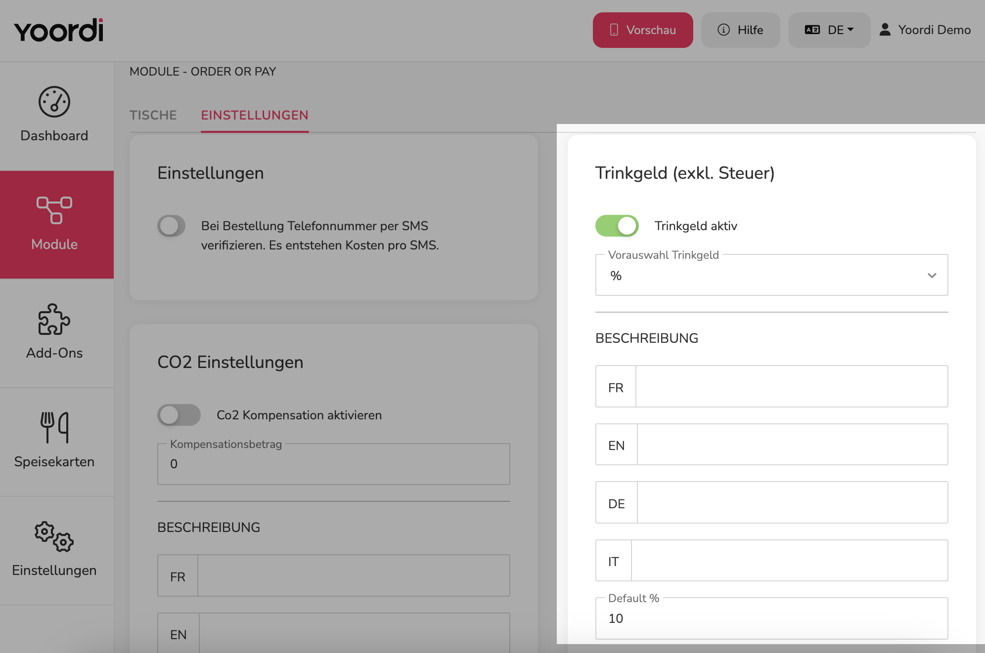Open the DE language dropdown
The width and height of the screenshot is (985, 653).
pyautogui.click(x=829, y=30)
